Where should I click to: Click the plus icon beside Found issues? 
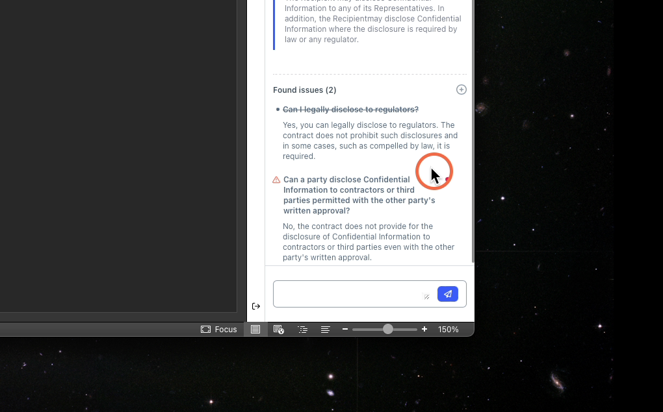[x=461, y=90]
